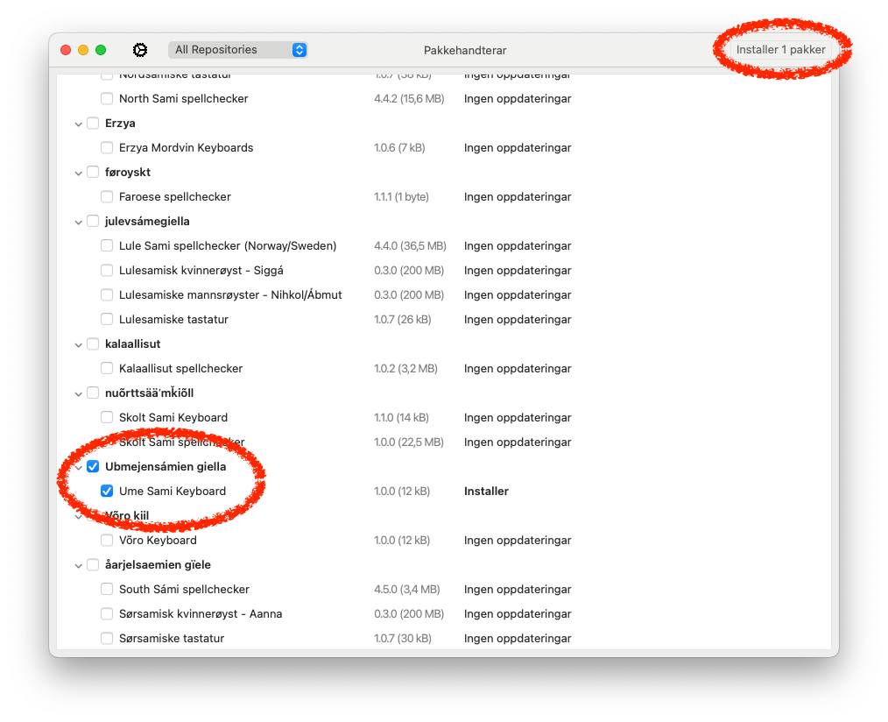Tick the julevsámegiella group checkbox
The height and width of the screenshot is (722, 888).
click(x=93, y=221)
